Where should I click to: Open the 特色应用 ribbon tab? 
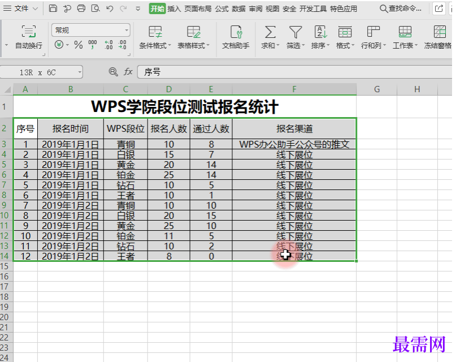344,8
